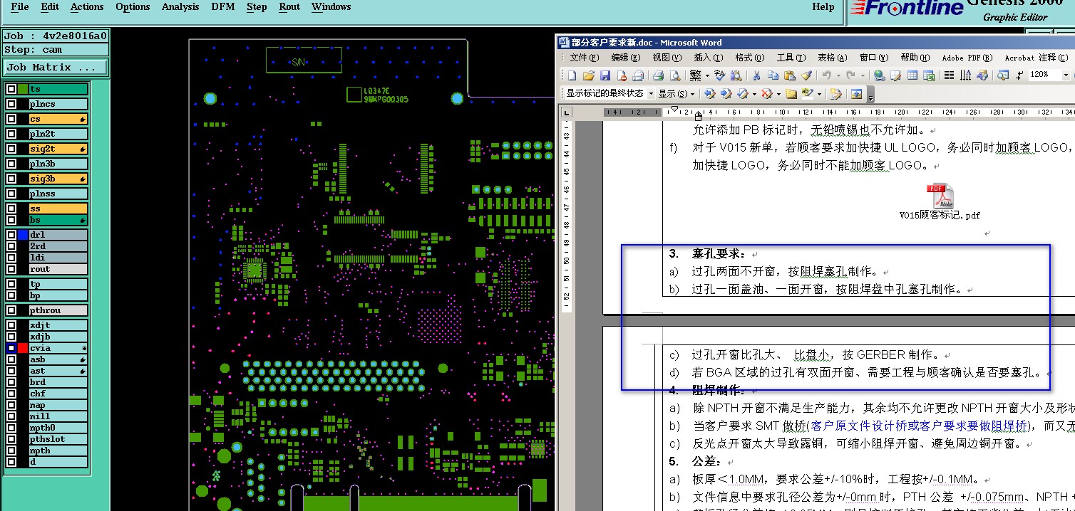Click the Insert Table icon

[x=912, y=75]
